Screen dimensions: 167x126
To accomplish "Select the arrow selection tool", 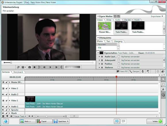I will 163,80.
